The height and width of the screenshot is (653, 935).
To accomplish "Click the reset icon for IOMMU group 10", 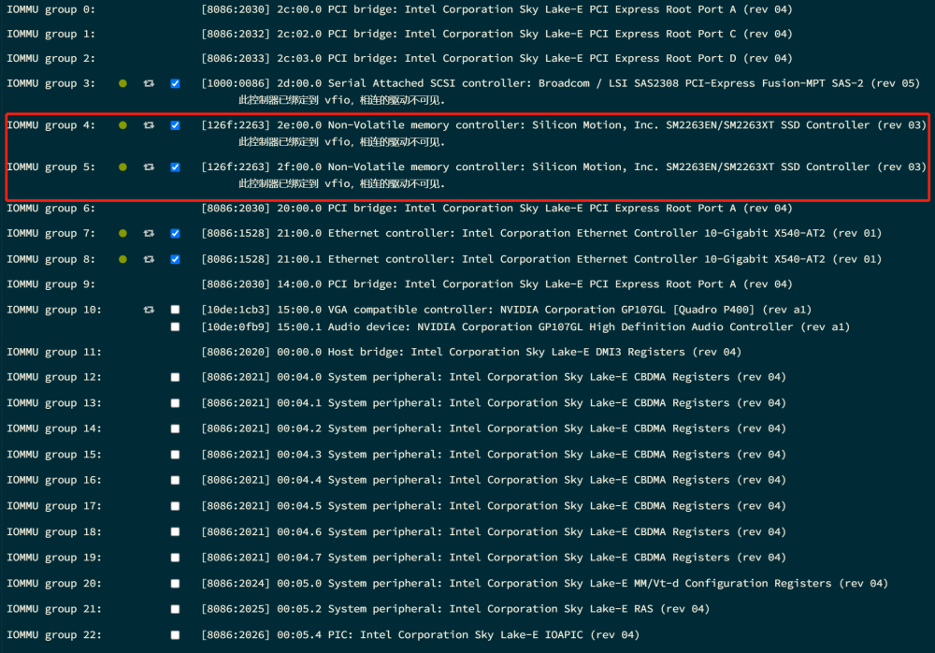I will pos(149,310).
